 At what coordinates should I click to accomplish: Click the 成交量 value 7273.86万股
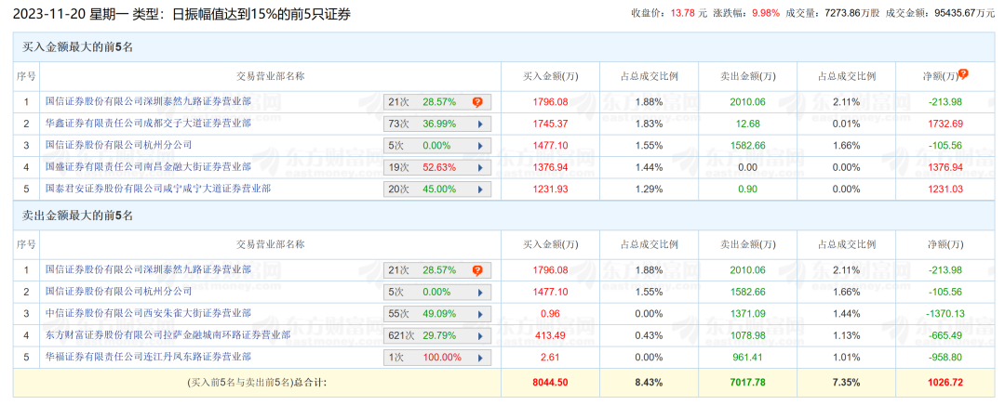(x=851, y=13)
